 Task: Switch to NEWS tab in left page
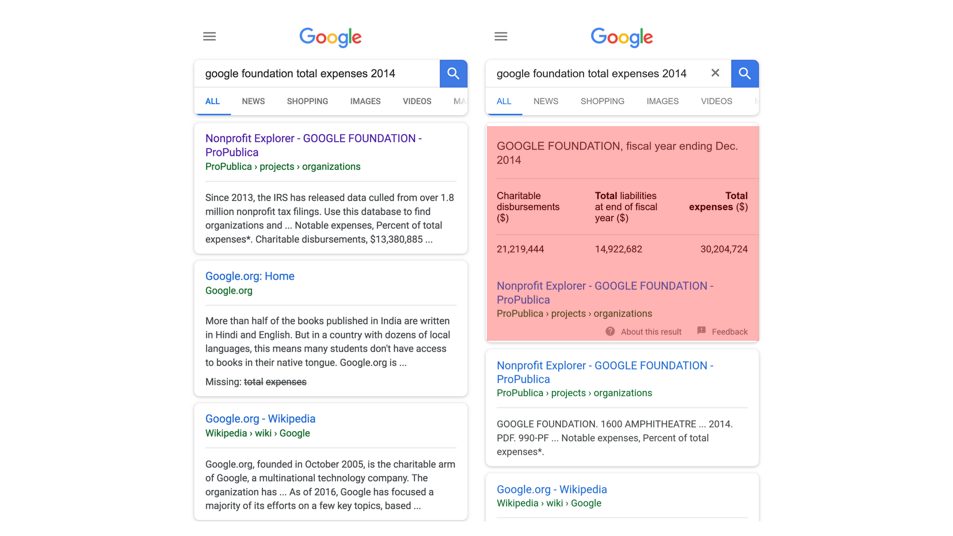point(253,101)
